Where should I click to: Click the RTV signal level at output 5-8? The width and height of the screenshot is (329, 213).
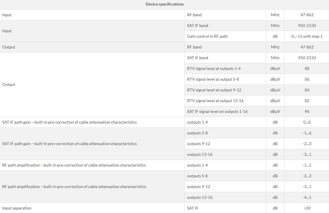click(x=213, y=79)
